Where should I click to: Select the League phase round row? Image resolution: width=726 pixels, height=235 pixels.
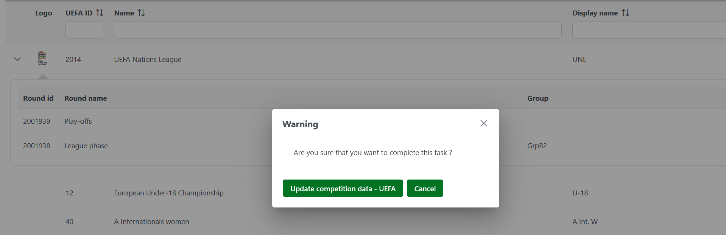pos(86,146)
